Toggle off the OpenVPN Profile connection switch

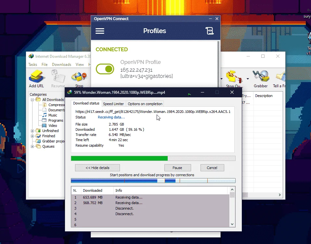point(105,69)
